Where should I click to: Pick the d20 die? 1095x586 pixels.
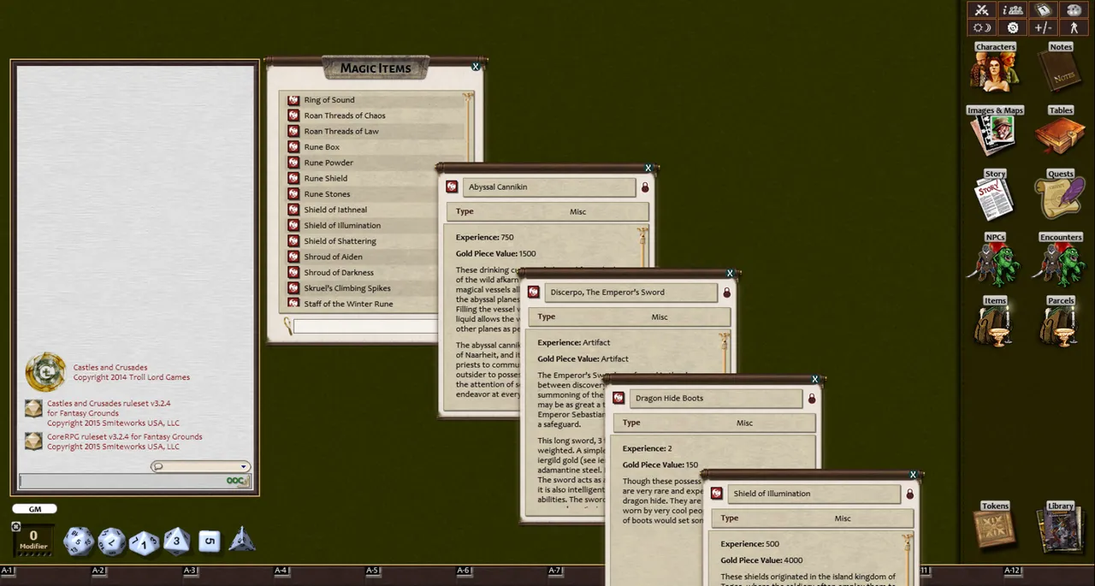click(x=79, y=541)
